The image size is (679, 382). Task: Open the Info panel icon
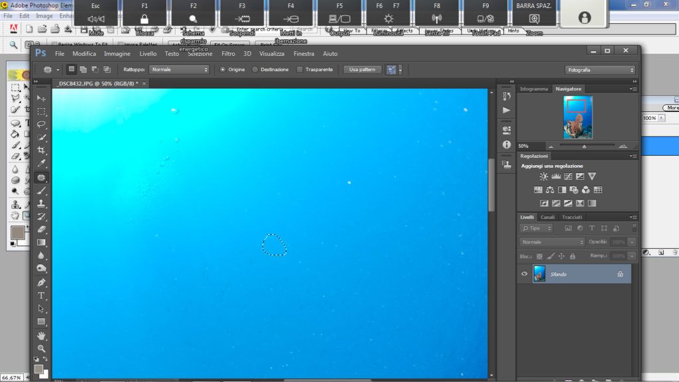pyautogui.click(x=507, y=144)
